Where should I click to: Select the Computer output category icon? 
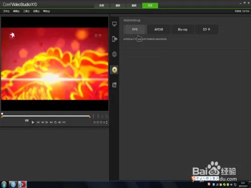114,24
